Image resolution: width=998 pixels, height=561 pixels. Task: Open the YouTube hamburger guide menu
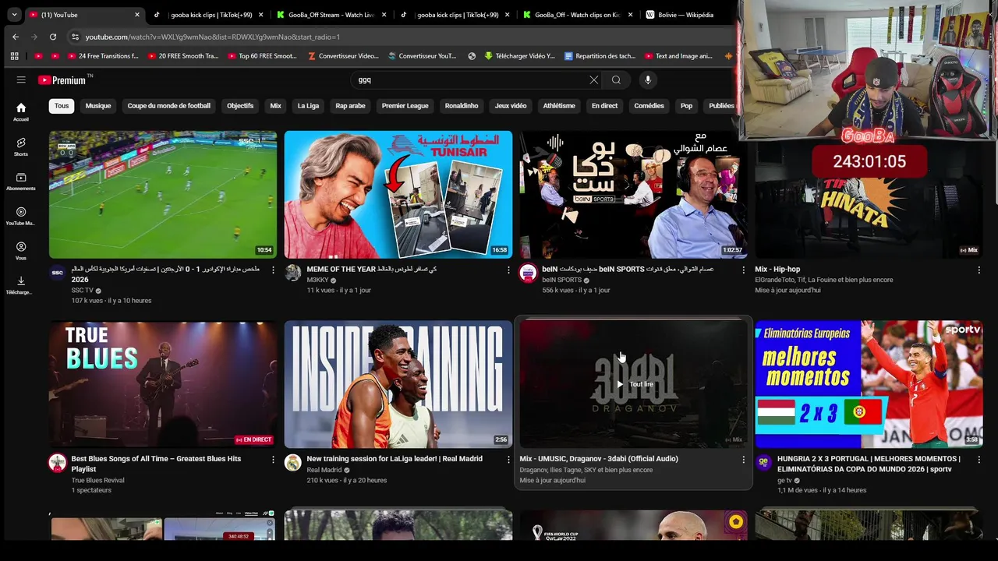pyautogui.click(x=21, y=79)
